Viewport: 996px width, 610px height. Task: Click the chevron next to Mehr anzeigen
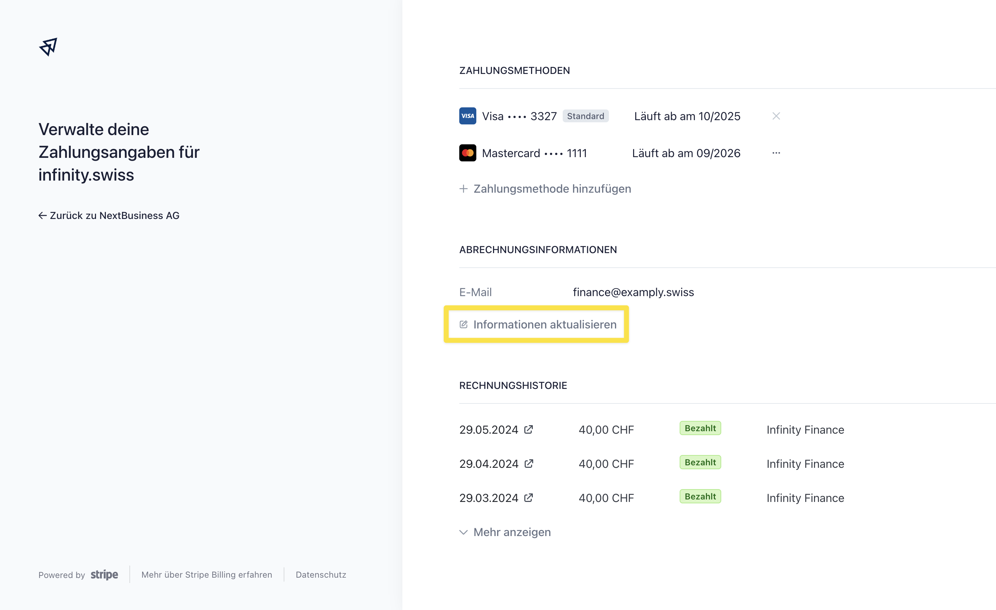pos(463,532)
